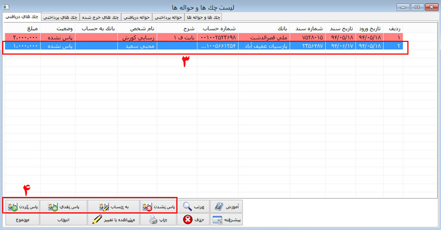
Task: Open the آموزش (tutorial) help button
Action: [227, 206]
